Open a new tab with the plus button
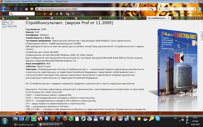Viewport: 203px width, 127px height. pos(198,18)
